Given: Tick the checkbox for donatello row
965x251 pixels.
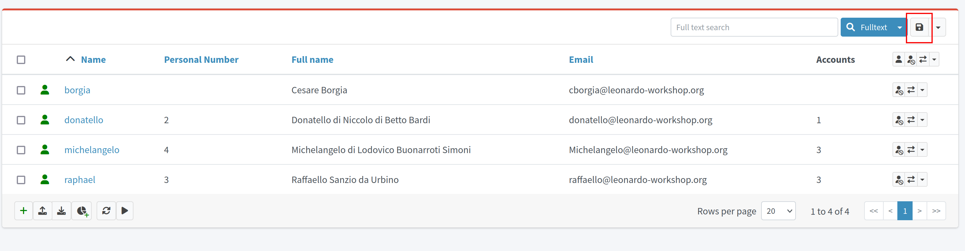Looking at the screenshot, I should pyautogui.click(x=21, y=120).
